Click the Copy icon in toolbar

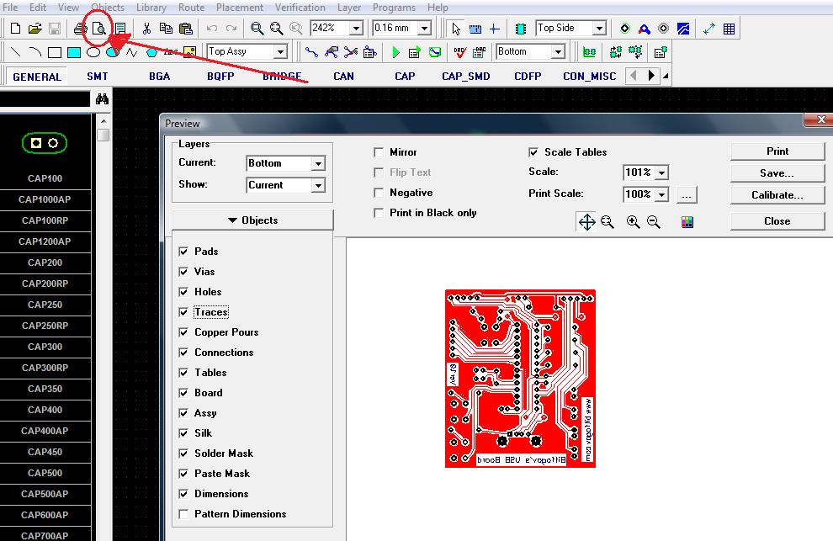166,29
